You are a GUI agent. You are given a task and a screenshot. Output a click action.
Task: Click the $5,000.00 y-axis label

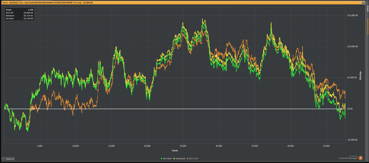tap(353, 78)
